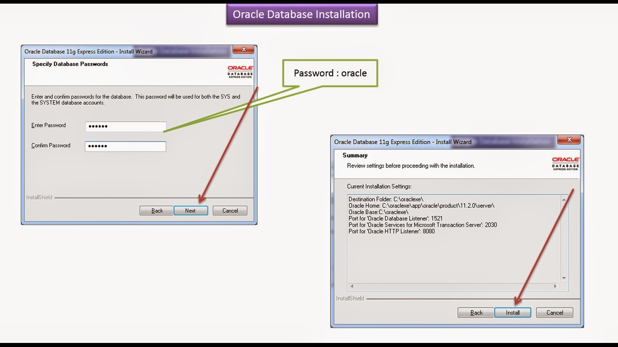Viewport: 618px width, 347px height.
Task: Click the 'Enter Password' label
Action: click(48, 125)
